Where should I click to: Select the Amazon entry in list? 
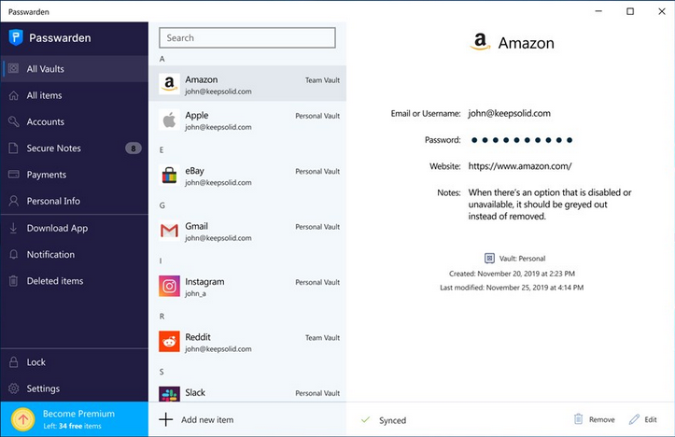(x=247, y=83)
